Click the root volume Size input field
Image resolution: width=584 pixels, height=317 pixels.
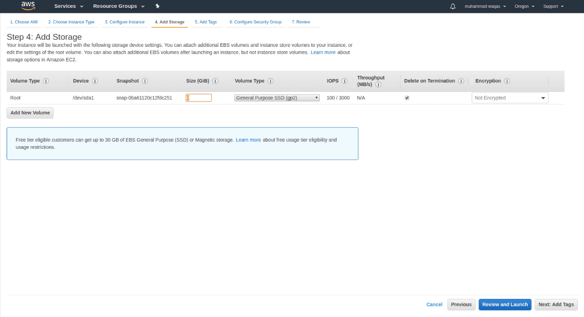click(x=199, y=98)
